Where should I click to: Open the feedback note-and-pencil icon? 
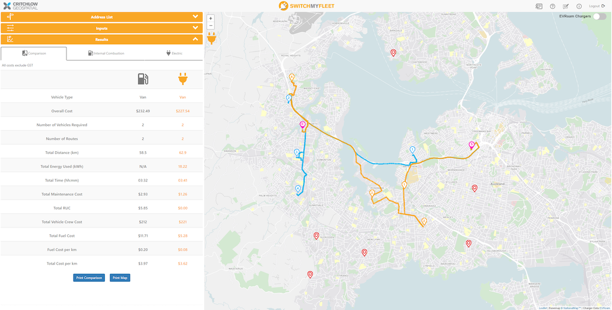566,6
